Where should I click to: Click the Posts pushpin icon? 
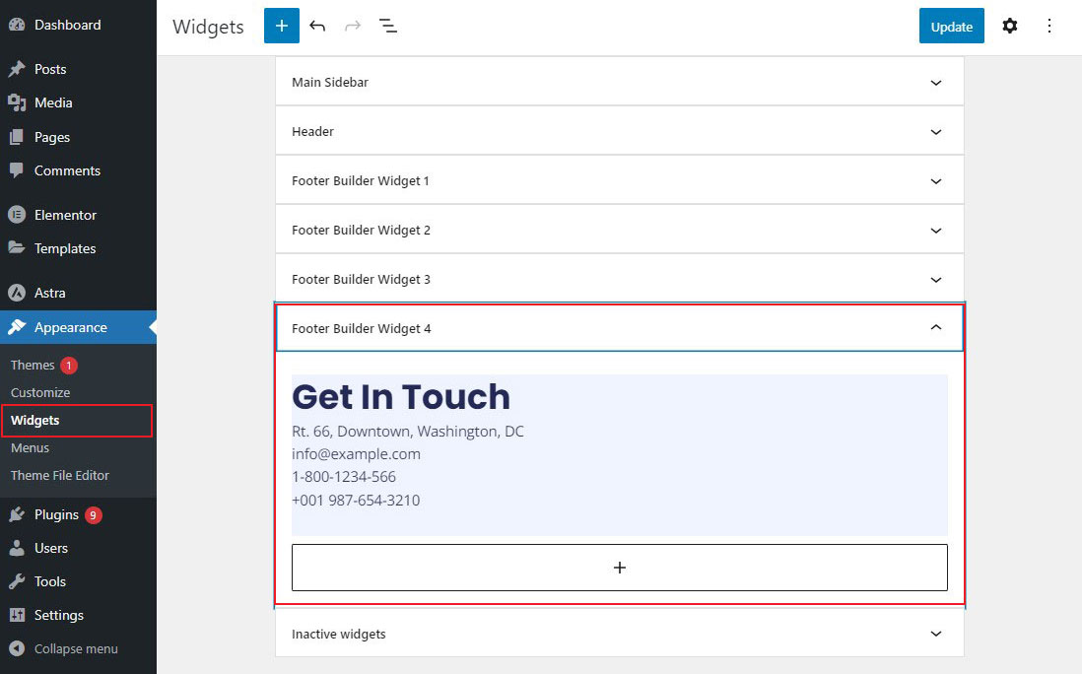(17, 69)
